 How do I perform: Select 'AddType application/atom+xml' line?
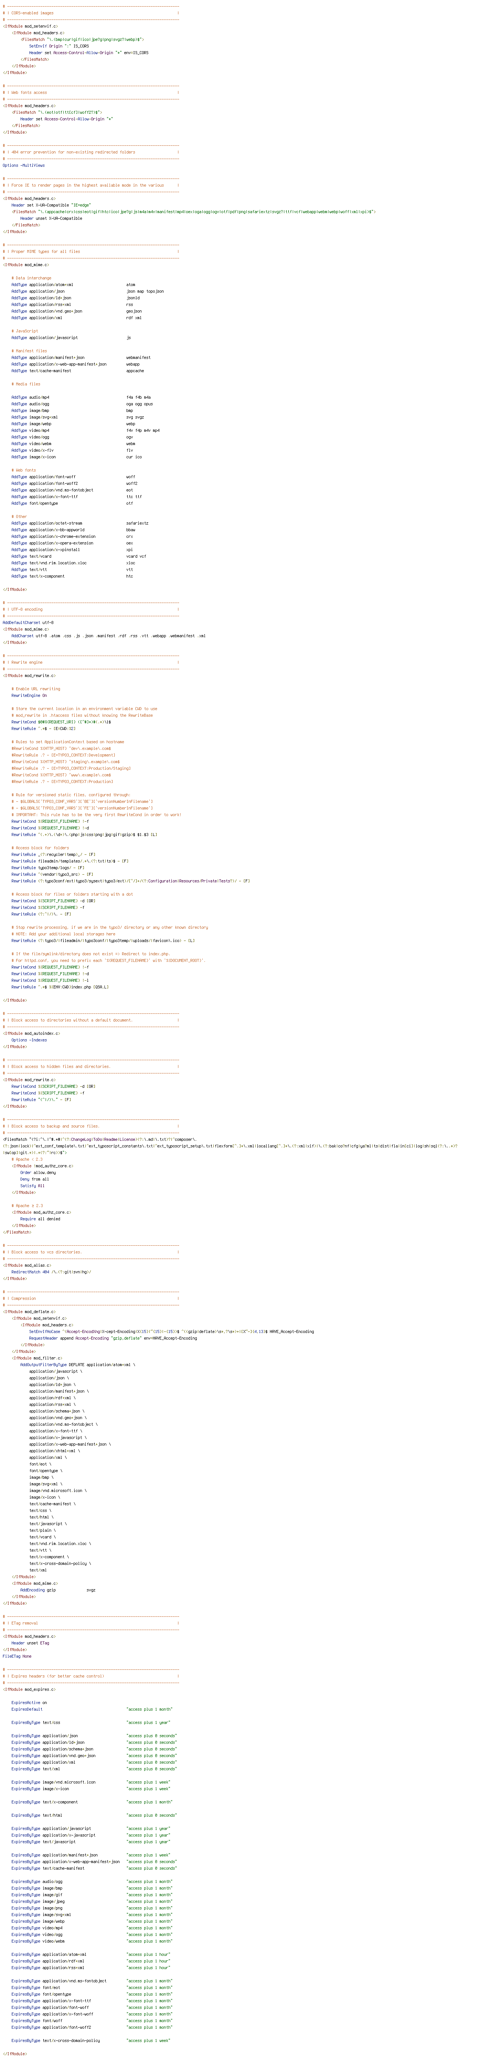click(74, 285)
